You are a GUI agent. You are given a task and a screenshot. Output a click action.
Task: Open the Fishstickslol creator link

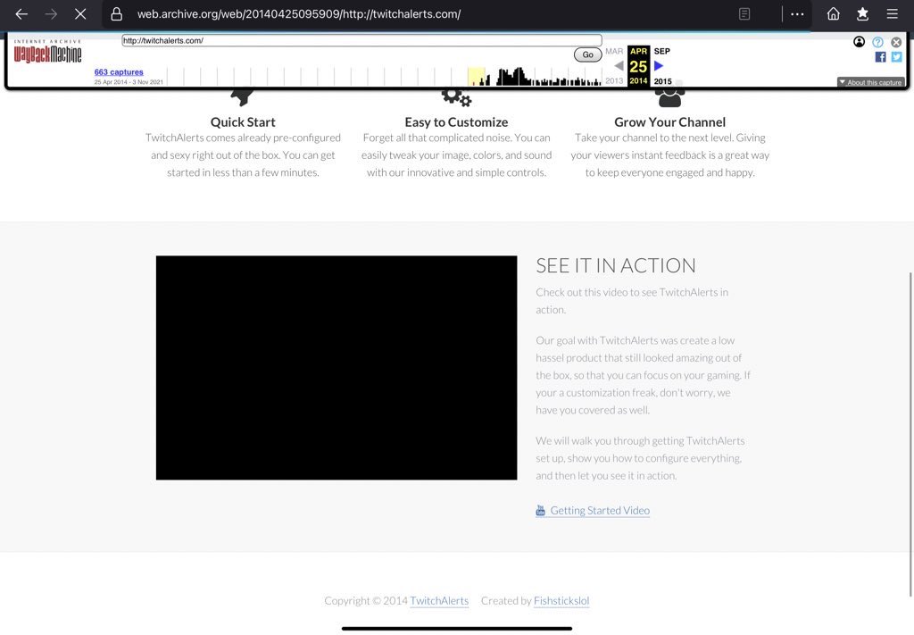point(561,600)
